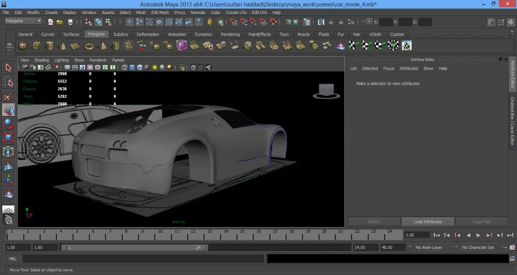517x275 pixels.
Task: Toggle textured display in the viewport
Action: click(146, 68)
